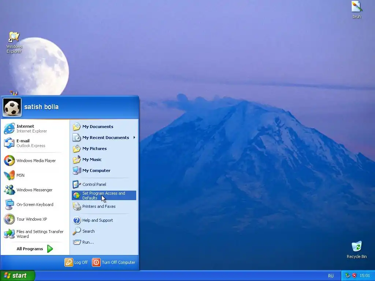Click the My Pictures text label

[x=94, y=149]
